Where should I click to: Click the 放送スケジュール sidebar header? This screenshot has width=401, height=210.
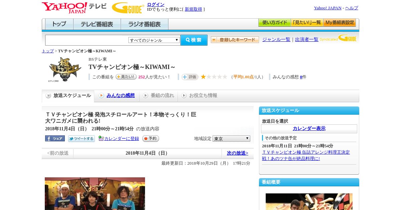pyautogui.click(x=309, y=111)
